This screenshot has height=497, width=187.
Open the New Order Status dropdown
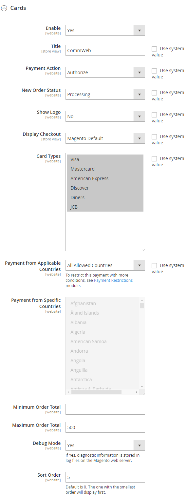[105, 94]
